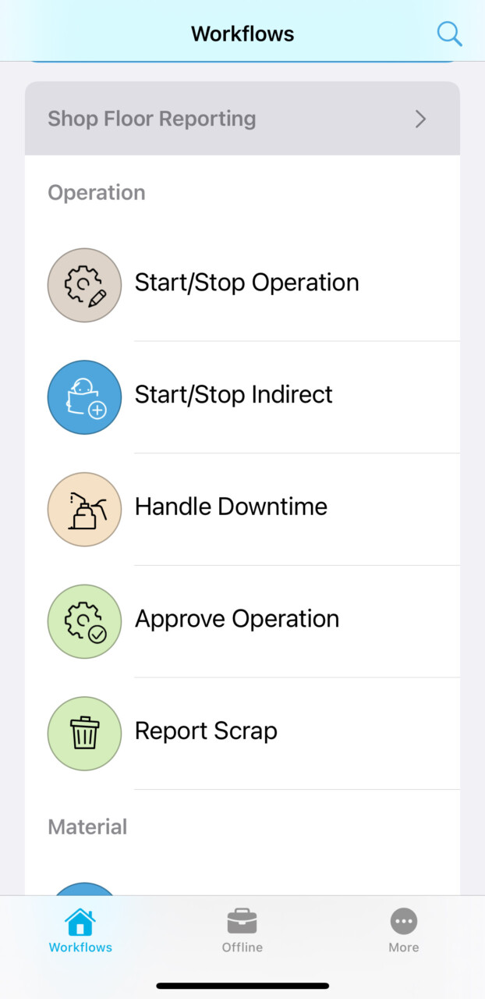
Task: Switch to the Offline tab label
Action: click(x=242, y=947)
